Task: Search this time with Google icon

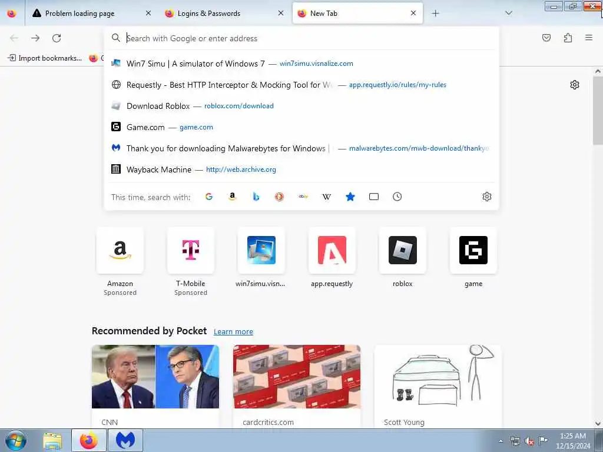Action: [209, 197]
